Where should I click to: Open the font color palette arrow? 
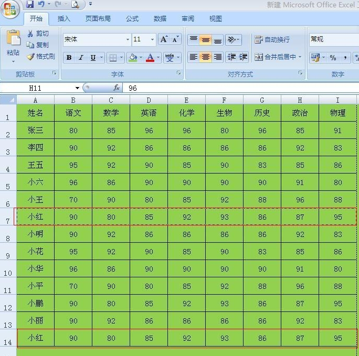click(158, 58)
